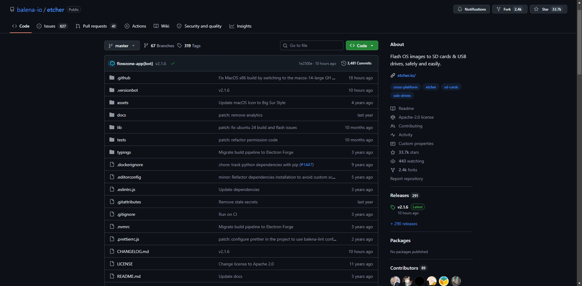Screen dimensions: 582x286
Task: Click the assets folder icon
Action: 112,103
